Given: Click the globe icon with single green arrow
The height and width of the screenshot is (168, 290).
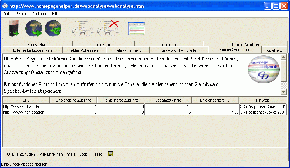Looking at the screenshot, I should (x=33, y=29).
